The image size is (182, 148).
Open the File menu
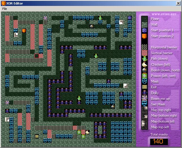[x=5, y=9]
